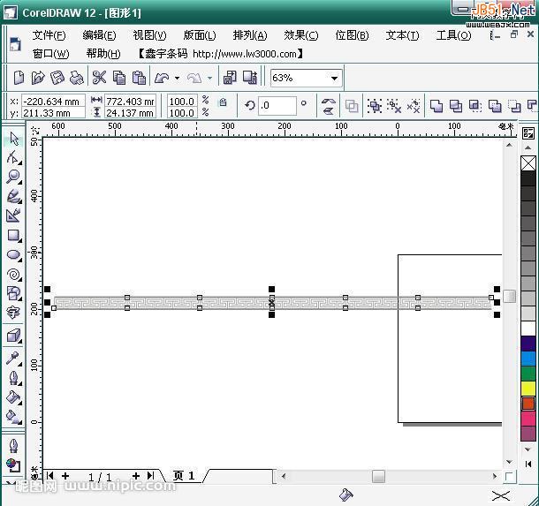The image size is (539, 506).
Task: Select the Shape edit tool
Action: (14, 157)
